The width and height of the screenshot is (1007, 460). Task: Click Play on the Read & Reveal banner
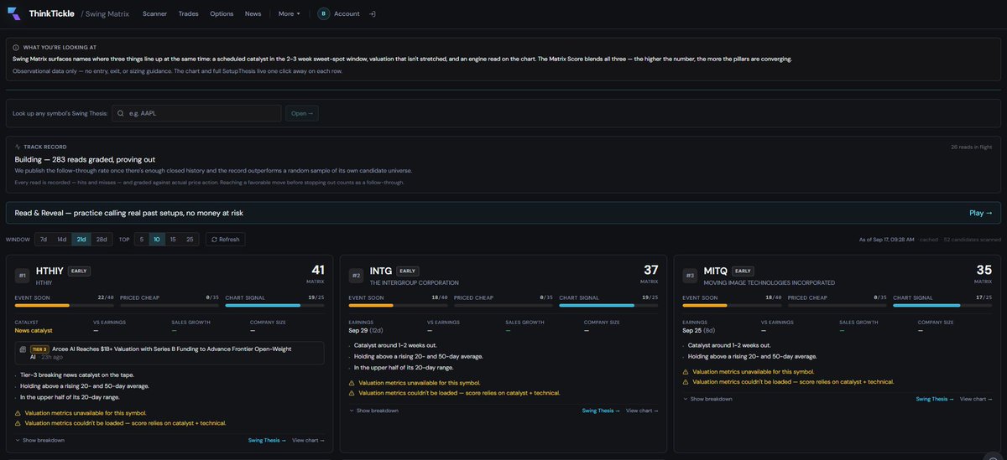[x=981, y=213]
